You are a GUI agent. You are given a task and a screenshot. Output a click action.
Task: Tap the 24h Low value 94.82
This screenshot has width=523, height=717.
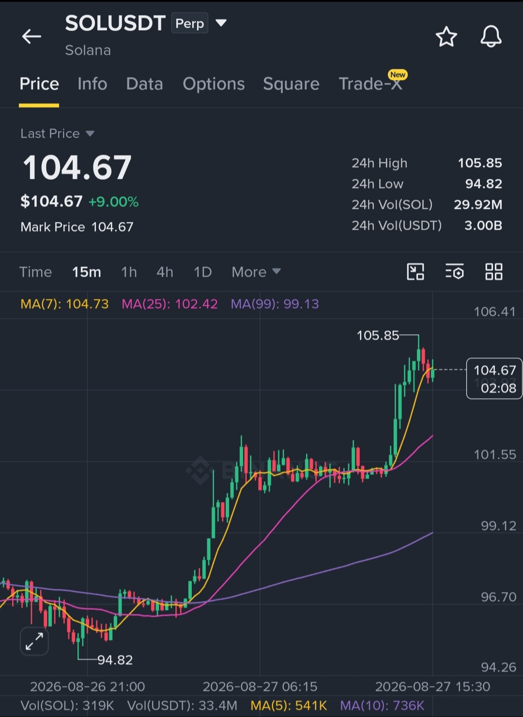coord(483,184)
